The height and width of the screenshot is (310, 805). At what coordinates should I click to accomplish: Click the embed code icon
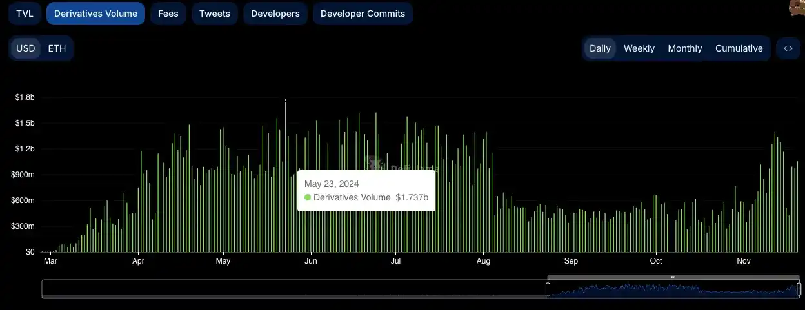click(788, 48)
